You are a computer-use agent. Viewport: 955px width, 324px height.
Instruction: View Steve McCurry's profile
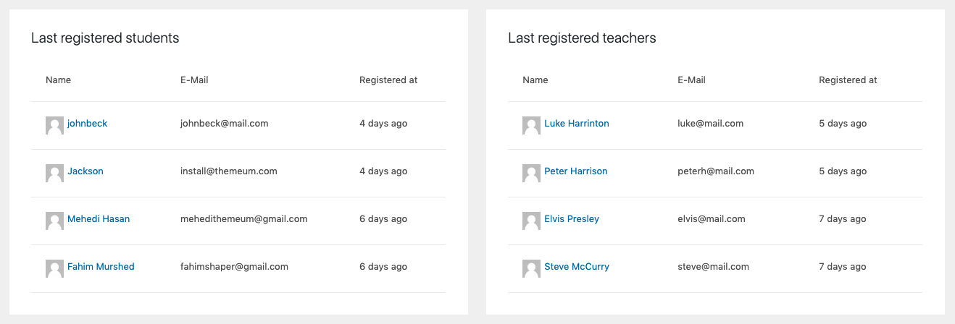577,267
